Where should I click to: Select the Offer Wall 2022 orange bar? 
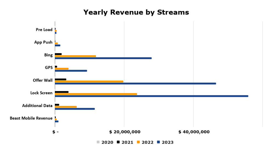click(89, 81)
